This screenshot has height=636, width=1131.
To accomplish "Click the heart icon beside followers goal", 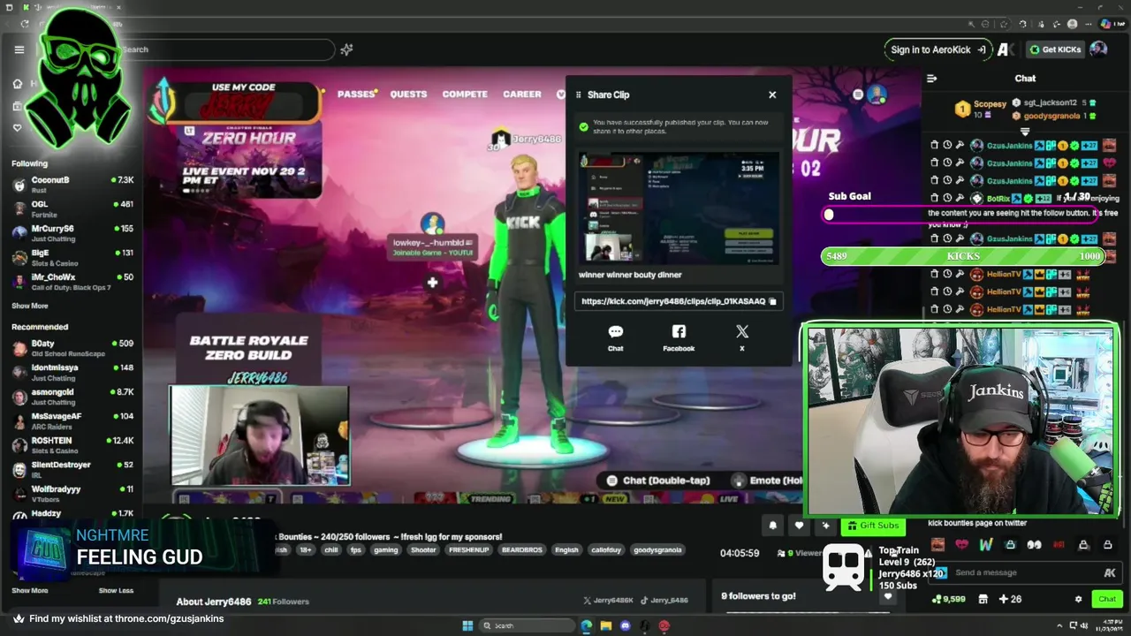I will point(888,596).
